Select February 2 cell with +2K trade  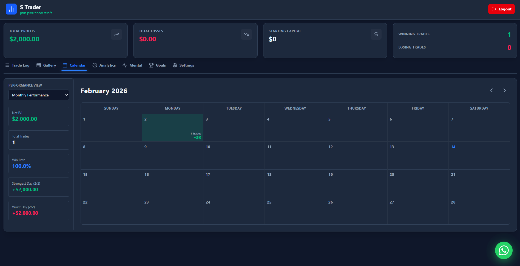(x=173, y=128)
